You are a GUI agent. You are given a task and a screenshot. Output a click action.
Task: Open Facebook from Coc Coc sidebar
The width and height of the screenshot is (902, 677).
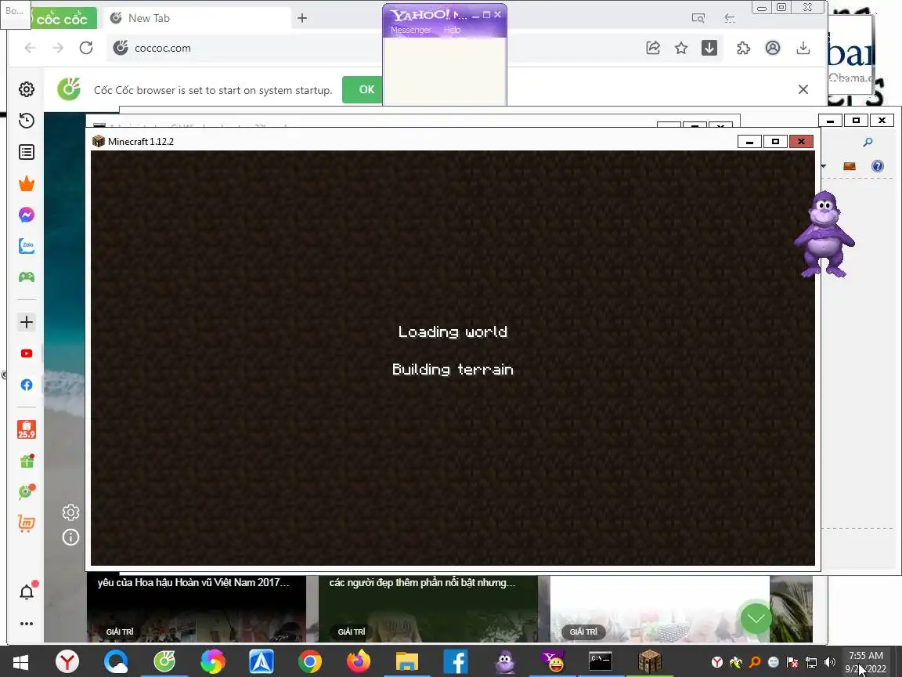pyautogui.click(x=27, y=385)
